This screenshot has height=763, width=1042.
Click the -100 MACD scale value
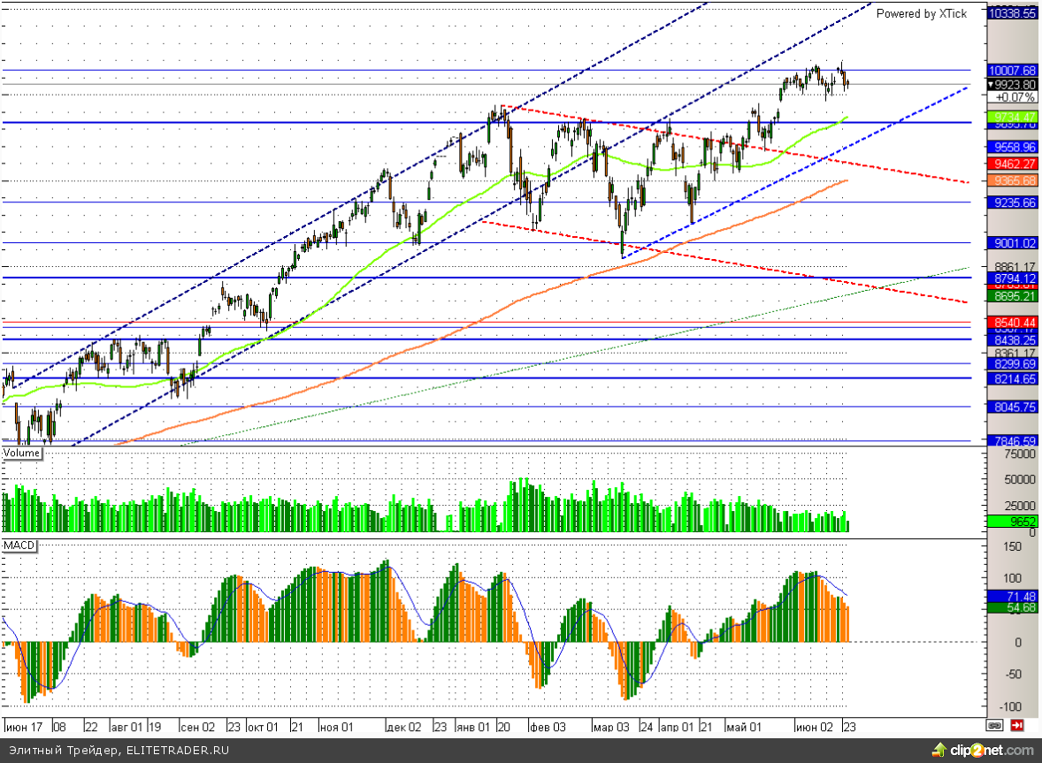coord(1009,706)
